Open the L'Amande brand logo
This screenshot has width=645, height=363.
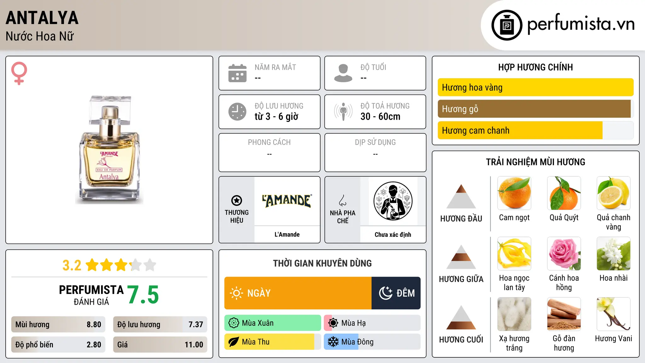(x=287, y=201)
